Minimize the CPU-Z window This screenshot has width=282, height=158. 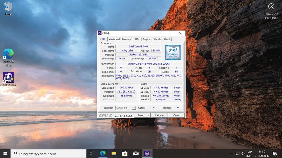(x=160, y=33)
